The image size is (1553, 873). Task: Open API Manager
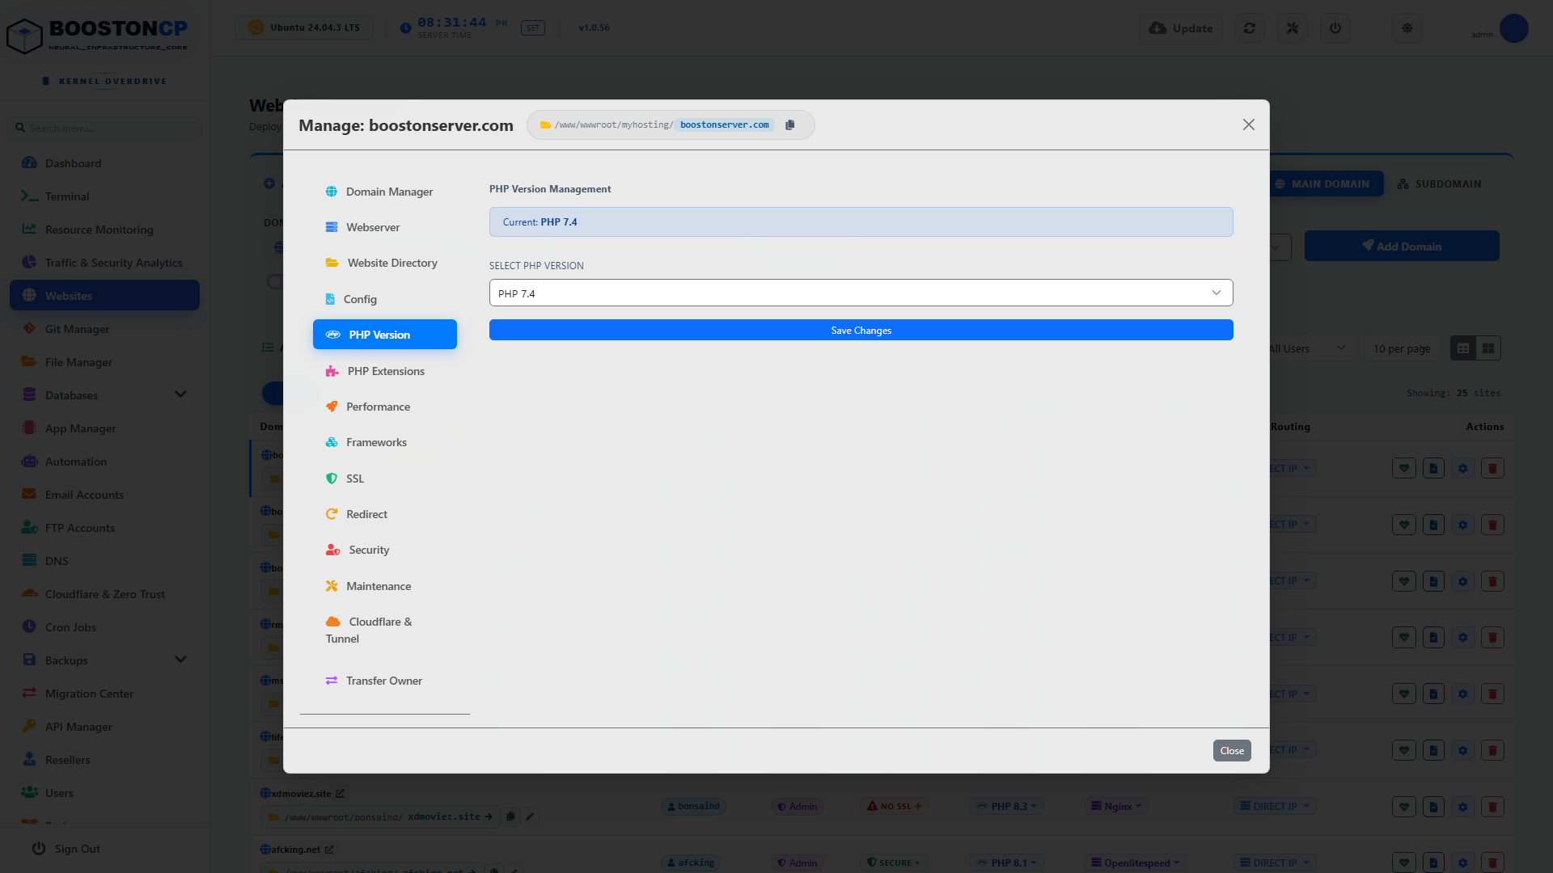tap(104, 727)
